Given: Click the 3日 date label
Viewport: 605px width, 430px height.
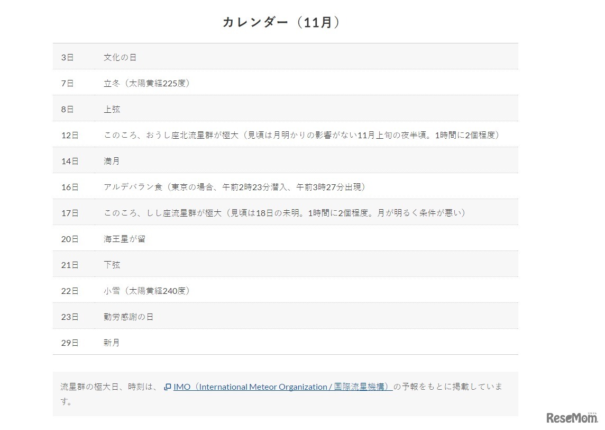Looking at the screenshot, I should (68, 57).
